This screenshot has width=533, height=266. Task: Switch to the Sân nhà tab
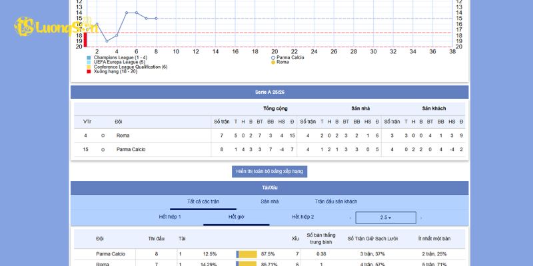point(270,201)
